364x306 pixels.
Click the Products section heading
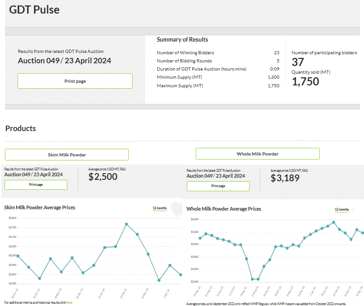point(21,128)
